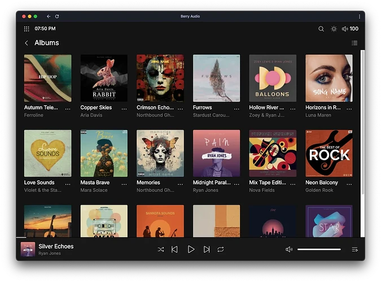Open more options for Autumn Tele... album

(x=68, y=109)
